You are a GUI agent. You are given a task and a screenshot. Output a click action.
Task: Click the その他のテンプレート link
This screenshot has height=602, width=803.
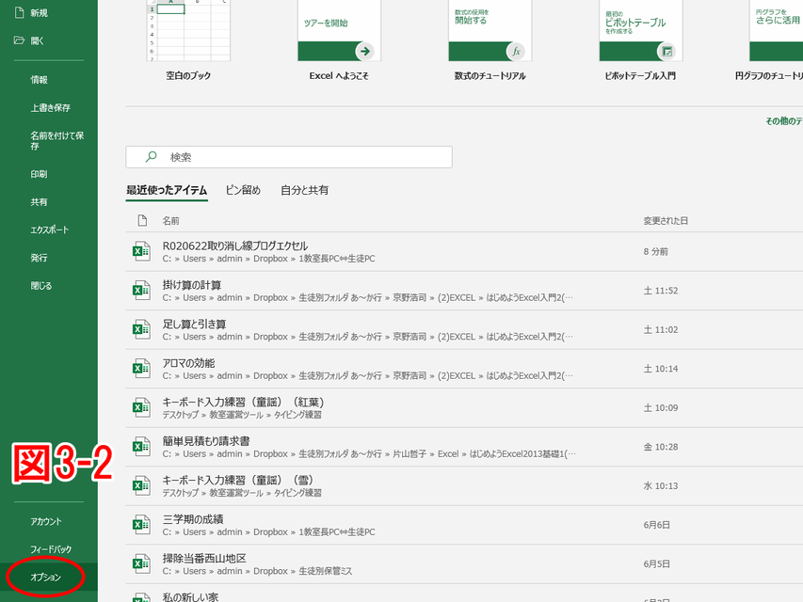[784, 120]
